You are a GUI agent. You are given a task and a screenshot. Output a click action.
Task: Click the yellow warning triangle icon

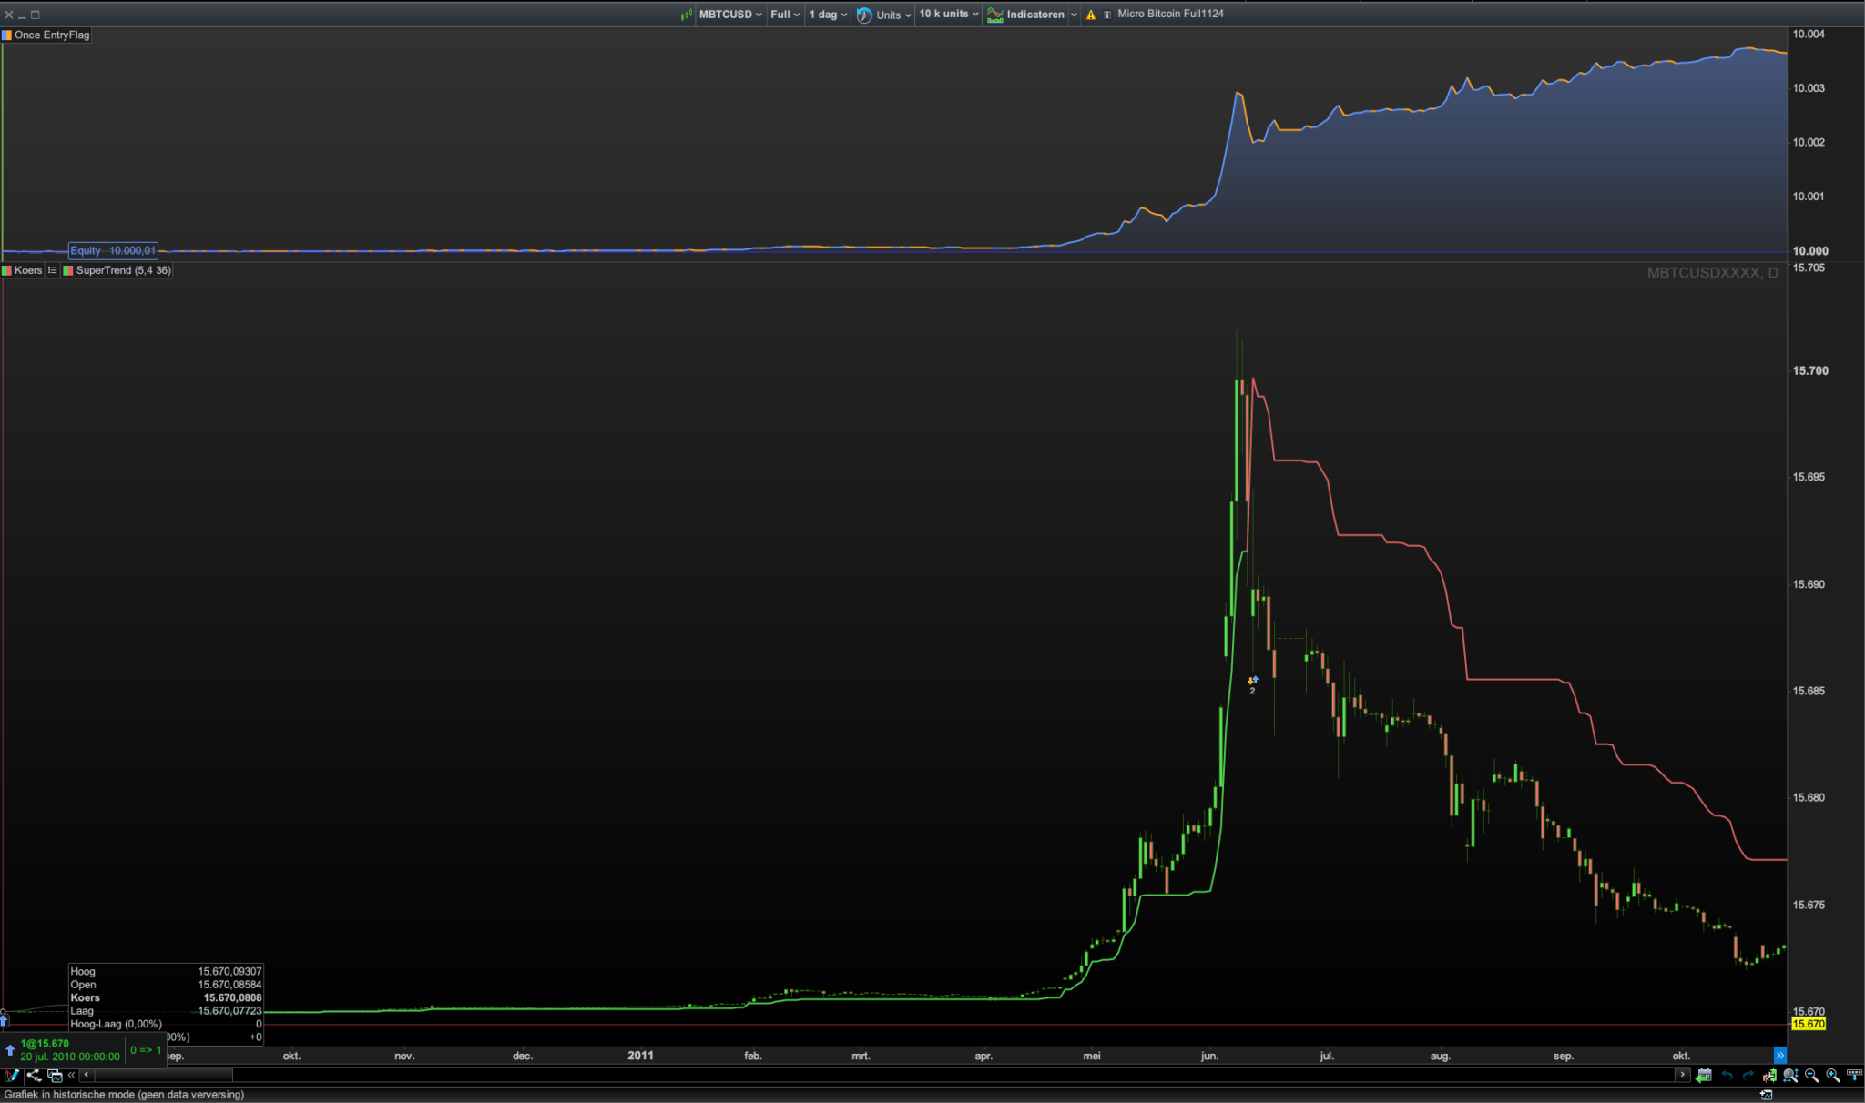click(x=1091, y=15)
